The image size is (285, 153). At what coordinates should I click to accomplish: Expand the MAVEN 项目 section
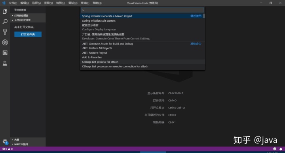click(x=28, y=144)
